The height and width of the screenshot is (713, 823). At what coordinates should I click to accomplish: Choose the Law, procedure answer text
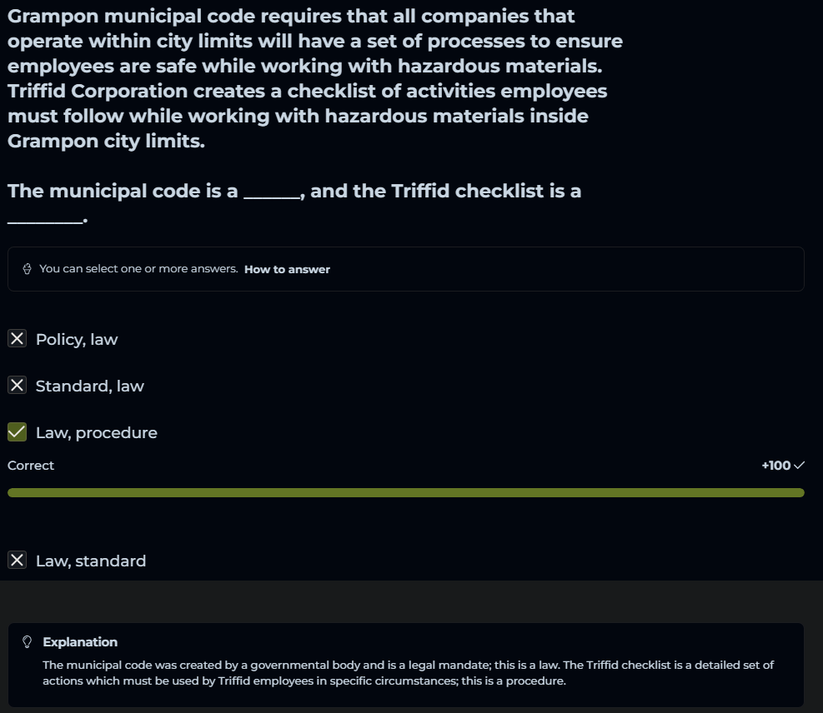coord(96,432)
